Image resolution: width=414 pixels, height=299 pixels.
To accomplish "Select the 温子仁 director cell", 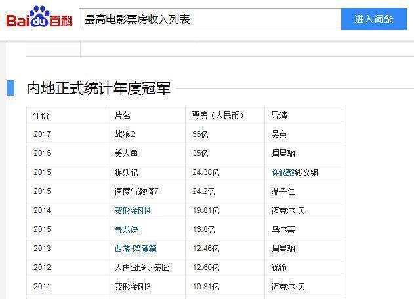I will coord(304,191).
